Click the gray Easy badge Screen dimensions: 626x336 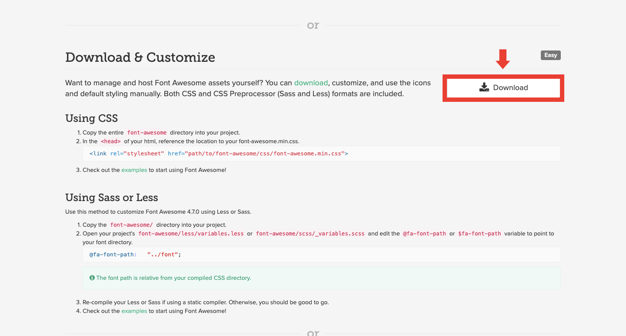551,55
